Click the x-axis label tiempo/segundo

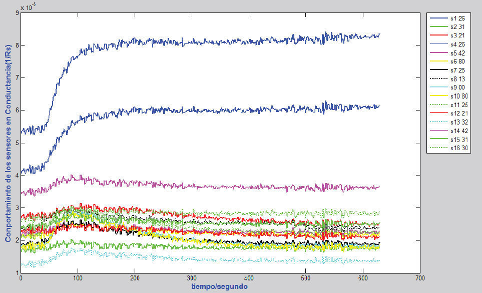pos(219,287)
